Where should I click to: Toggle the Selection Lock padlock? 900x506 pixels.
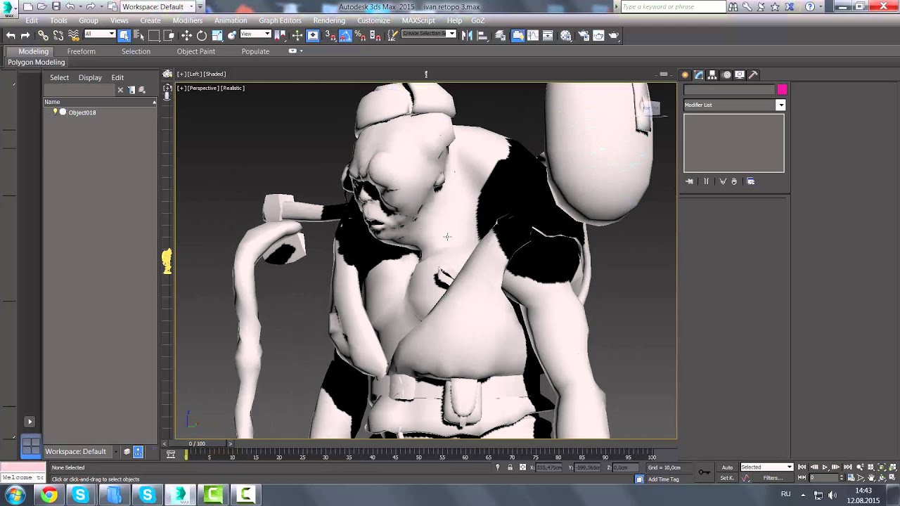pos(510,467)
